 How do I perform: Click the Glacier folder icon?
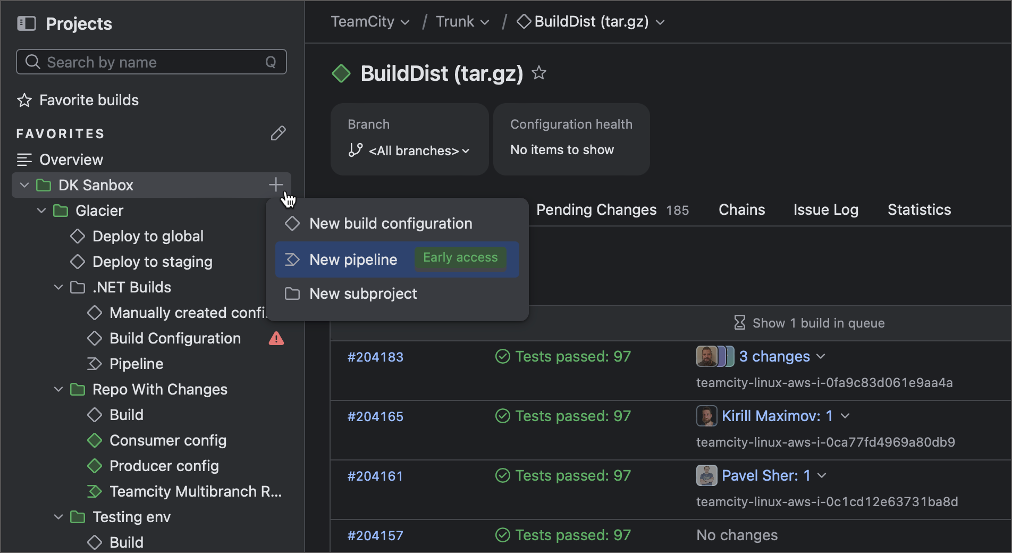[x=61, y=211]
